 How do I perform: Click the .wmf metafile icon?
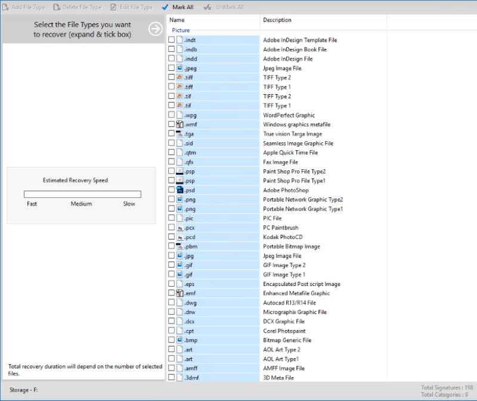click(x=179, y=124)
